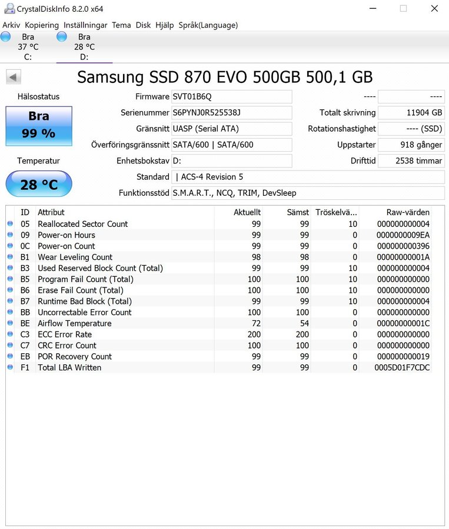Open the Inställningar menu
The image size is (449, 529).
85,25
